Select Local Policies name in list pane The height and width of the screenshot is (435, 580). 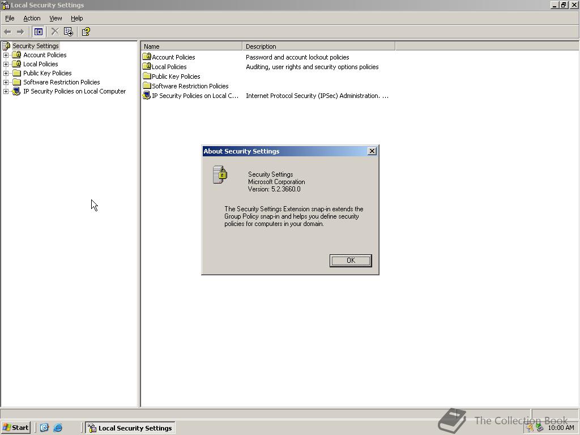[x=169, y=67]
